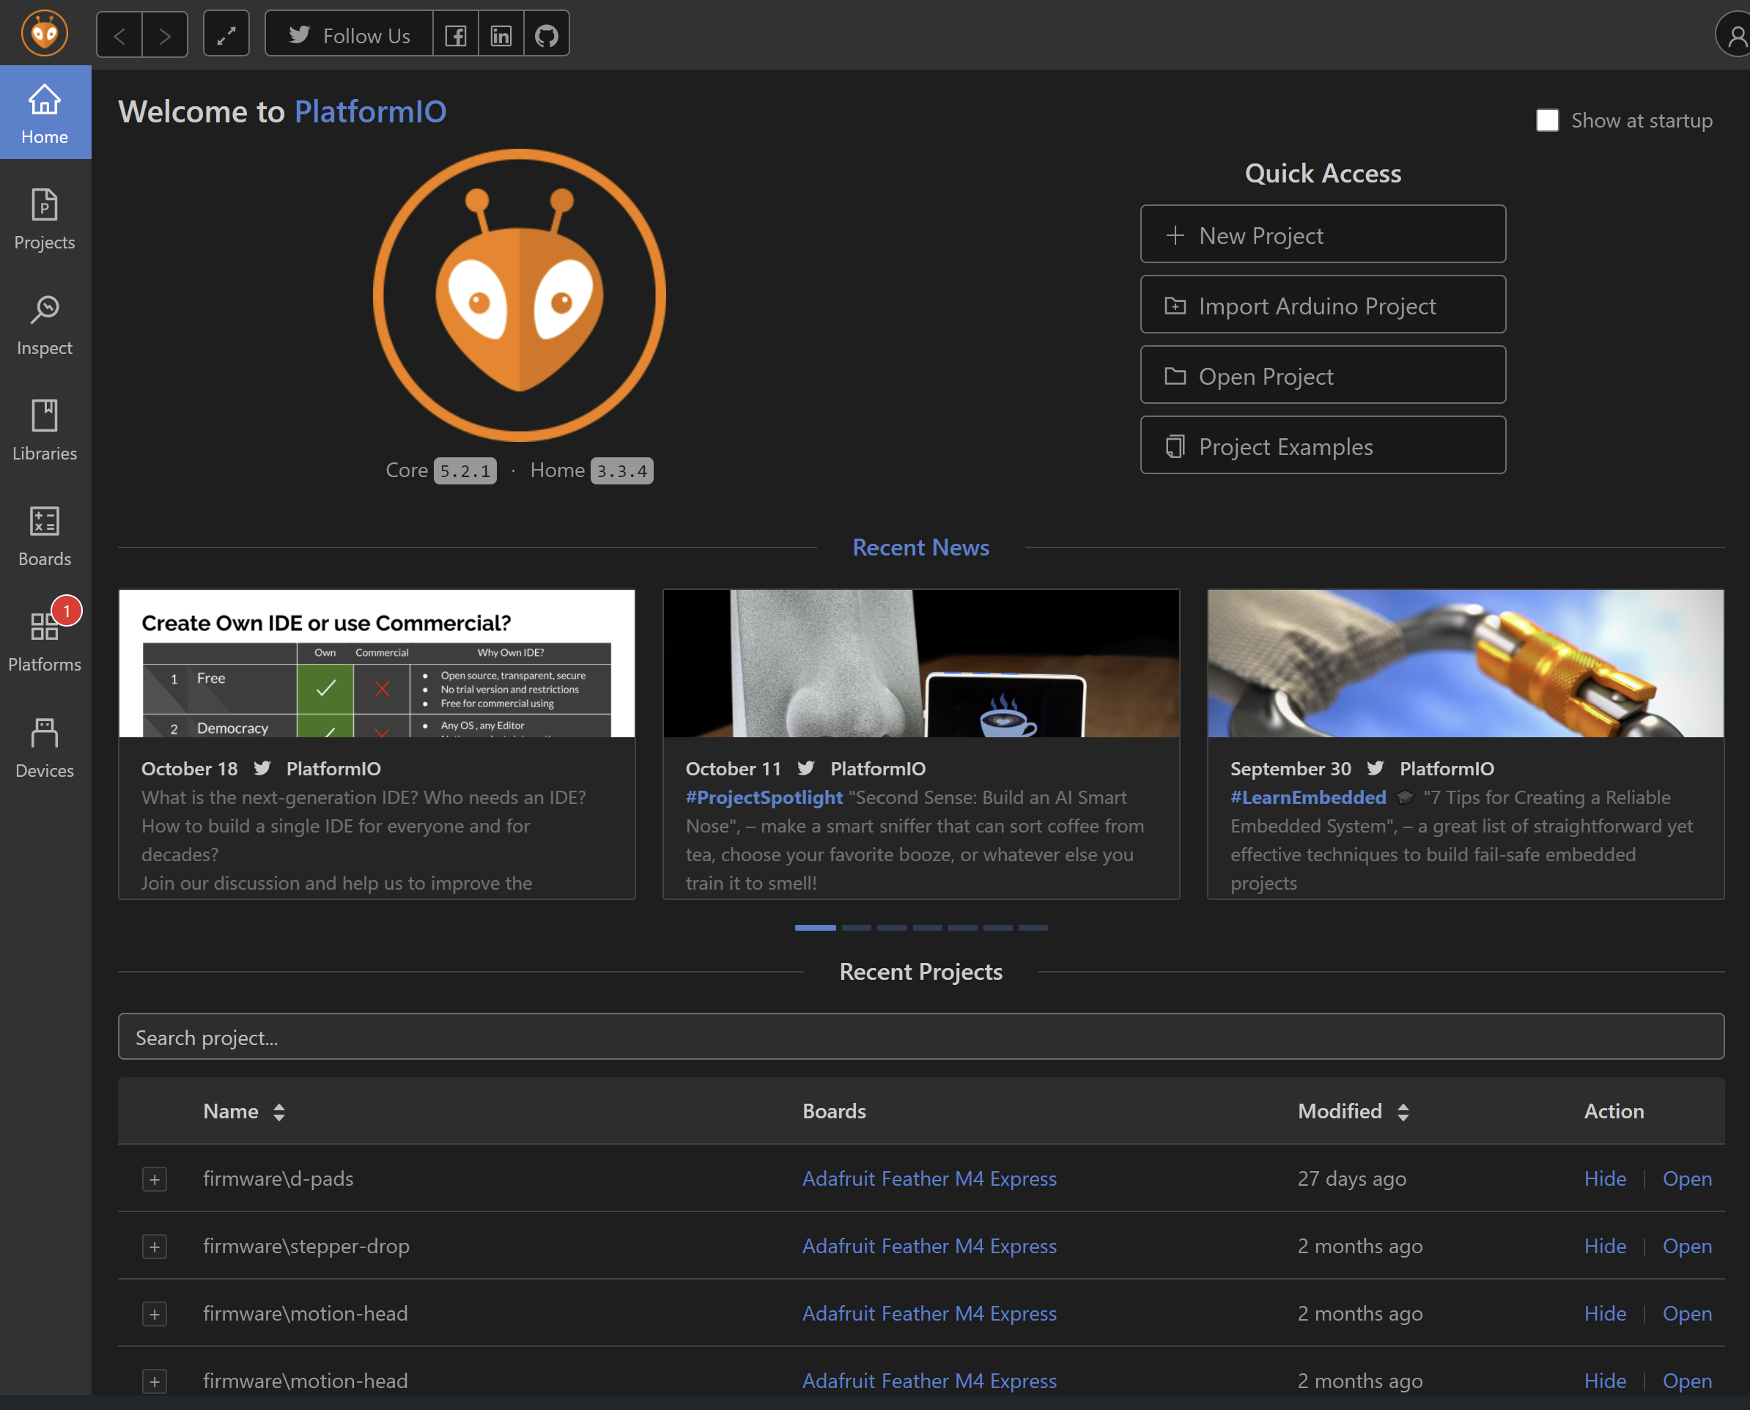Open Boards in the sidebar
This screenshot has height=1410, width=1750.
point(45,536)
